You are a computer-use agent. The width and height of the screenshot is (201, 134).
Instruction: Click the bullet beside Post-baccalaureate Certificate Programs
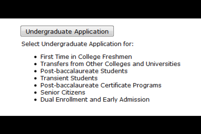click(x=36, y=85)
